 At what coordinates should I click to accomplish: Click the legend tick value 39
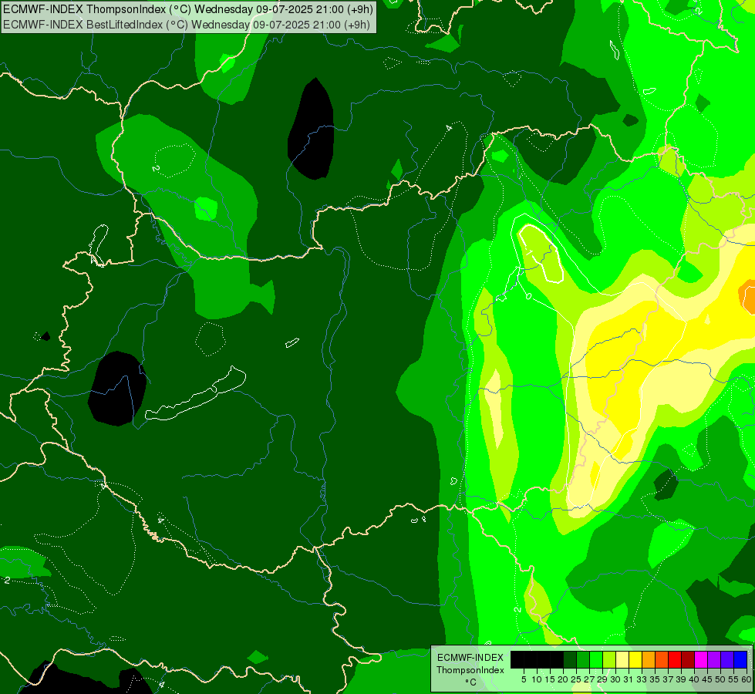682,679
